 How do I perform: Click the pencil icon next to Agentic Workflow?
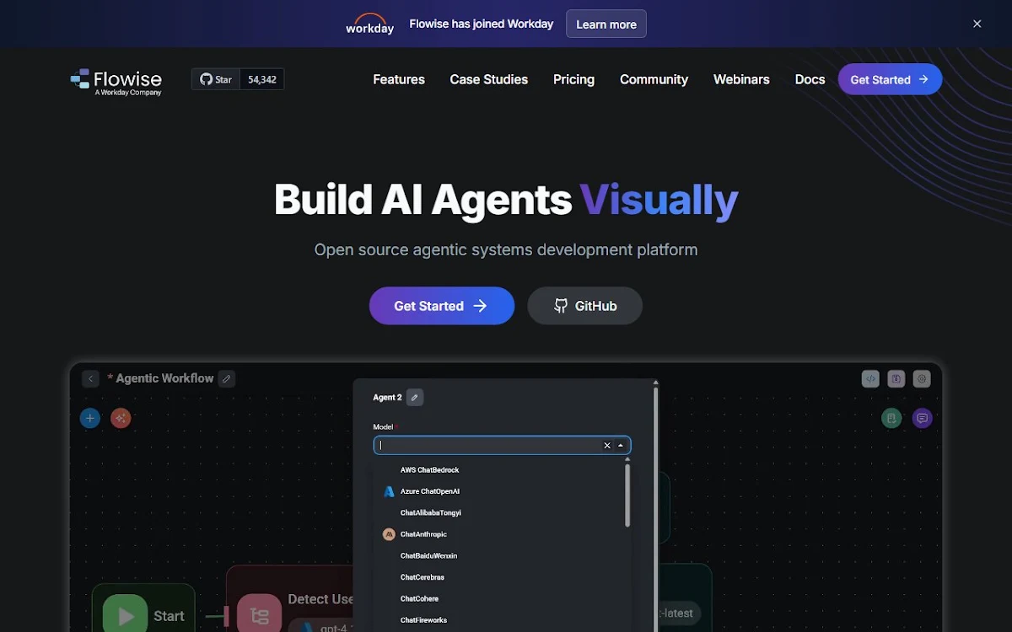coord(226,378)
